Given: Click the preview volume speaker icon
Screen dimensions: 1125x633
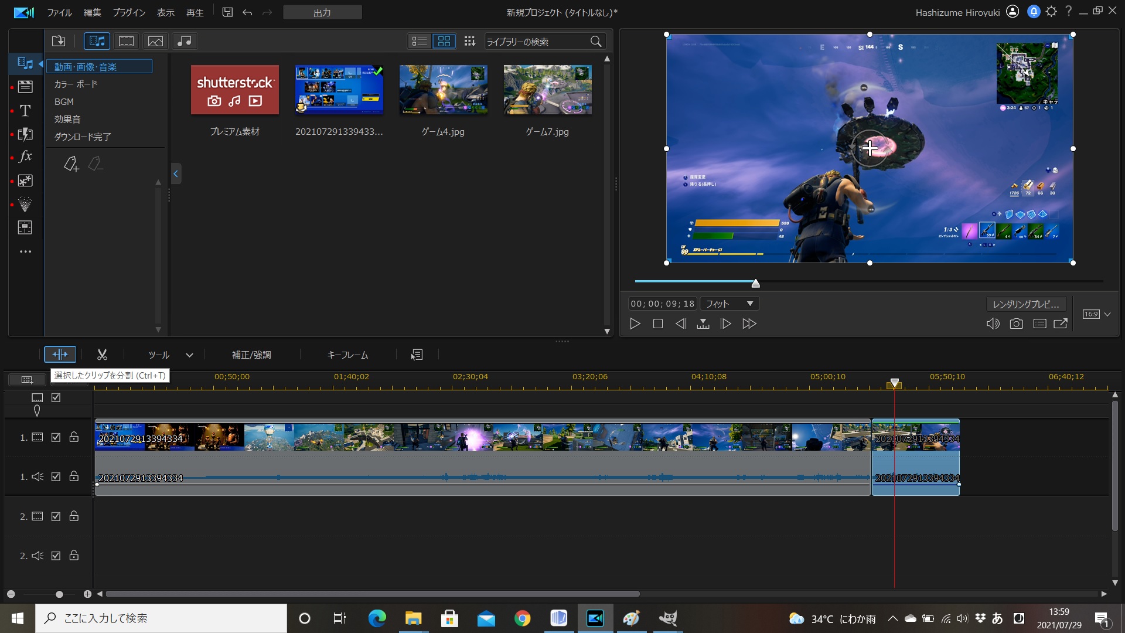Looking at the screenshot, I should (x=993, y=324).
